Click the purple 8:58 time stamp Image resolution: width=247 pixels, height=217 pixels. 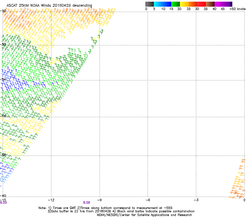86,203
